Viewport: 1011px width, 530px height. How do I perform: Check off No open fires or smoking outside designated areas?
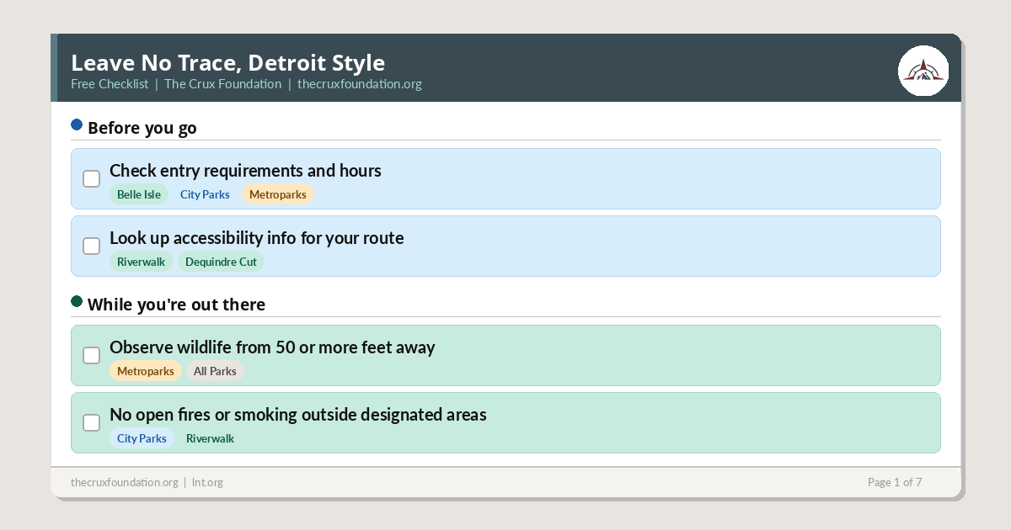(91, 422)
